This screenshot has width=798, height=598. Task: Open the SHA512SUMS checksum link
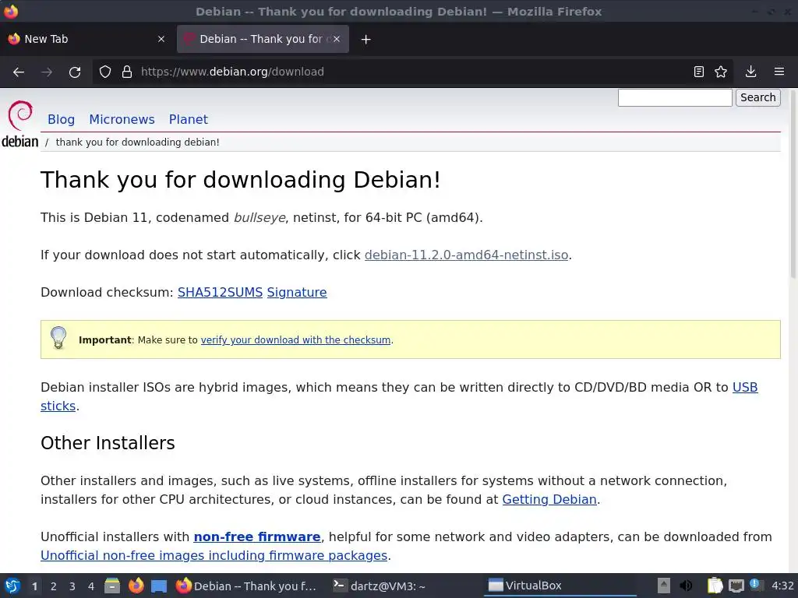coord(220,293)
